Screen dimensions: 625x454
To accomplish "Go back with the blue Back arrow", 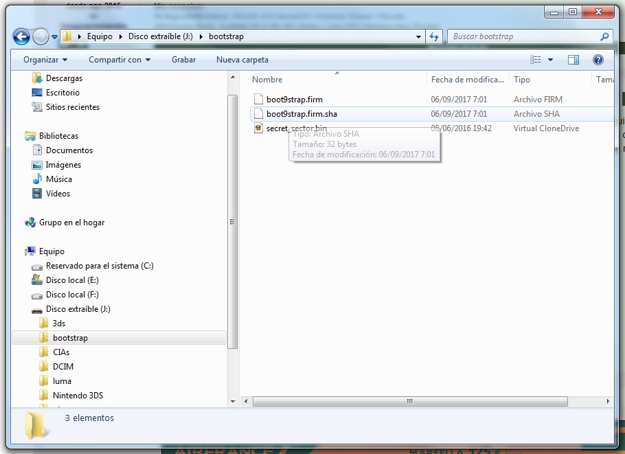I will pos(21,36).
